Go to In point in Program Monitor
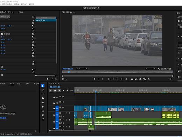The image size is (182, 137). point(109,79)
